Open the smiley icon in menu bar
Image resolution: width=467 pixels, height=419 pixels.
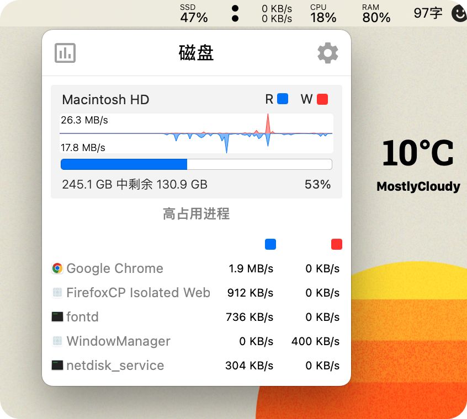click(459, 13)
